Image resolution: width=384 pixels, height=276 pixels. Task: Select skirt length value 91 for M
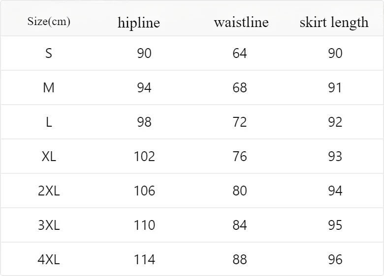[x=335, y=87]
